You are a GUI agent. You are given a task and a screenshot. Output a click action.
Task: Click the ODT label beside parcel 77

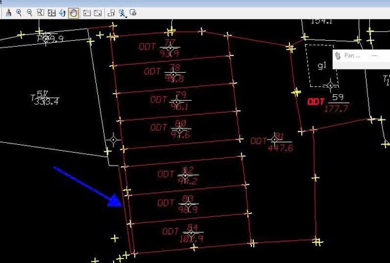pyautogui.click(x=147, y=47)
